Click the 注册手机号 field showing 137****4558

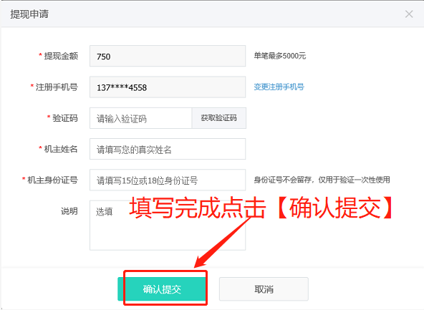(168, 87)
